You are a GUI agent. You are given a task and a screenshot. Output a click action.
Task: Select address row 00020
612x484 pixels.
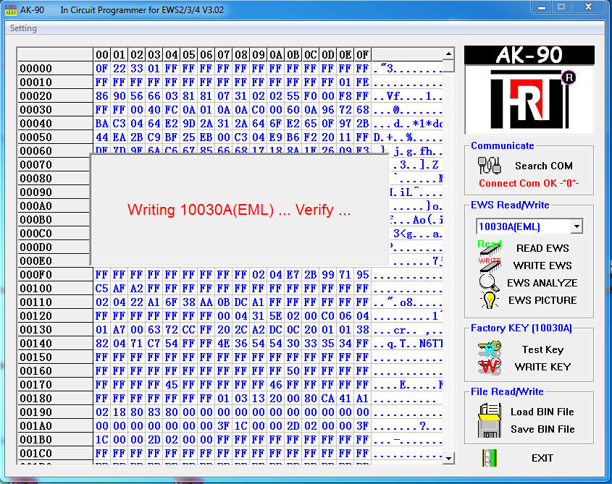tap(55, 96)
